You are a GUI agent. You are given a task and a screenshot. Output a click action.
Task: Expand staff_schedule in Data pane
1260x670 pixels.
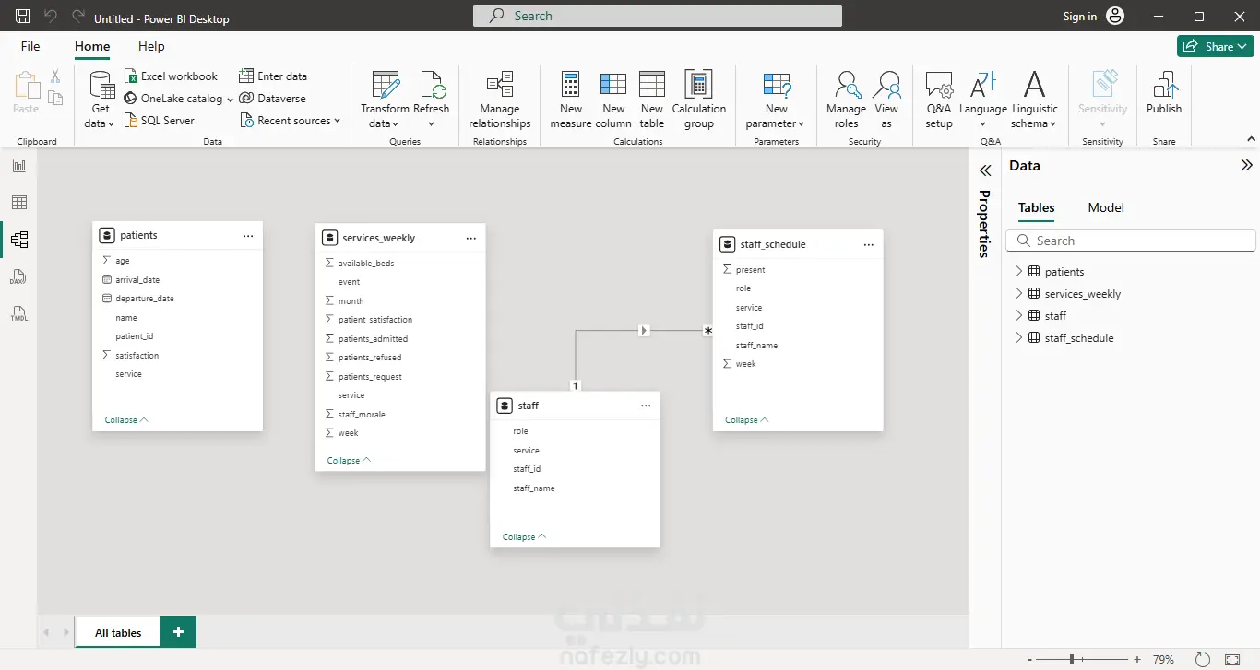(1019, 337)
